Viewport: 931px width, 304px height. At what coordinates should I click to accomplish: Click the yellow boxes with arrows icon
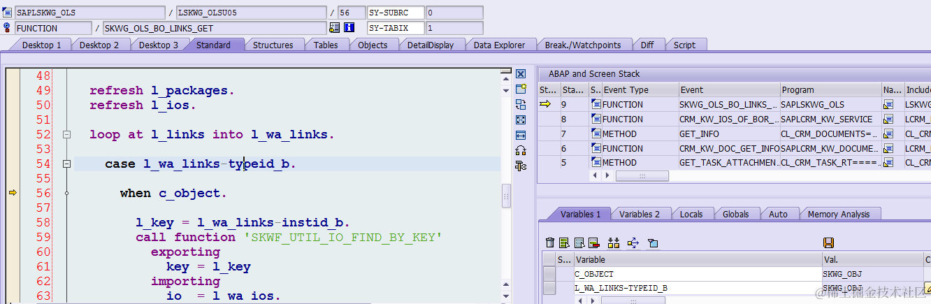[614, 243]
